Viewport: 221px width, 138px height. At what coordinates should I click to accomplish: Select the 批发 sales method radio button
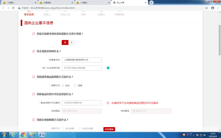(63, 86)
